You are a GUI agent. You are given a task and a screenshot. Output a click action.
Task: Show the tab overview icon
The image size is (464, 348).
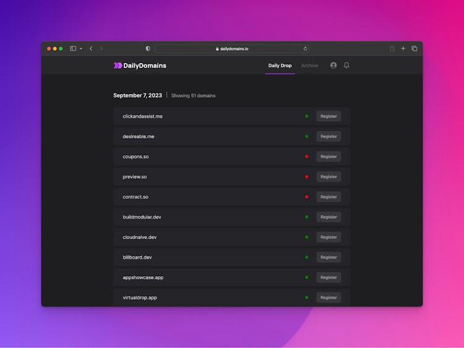click(x=415, y=48)
